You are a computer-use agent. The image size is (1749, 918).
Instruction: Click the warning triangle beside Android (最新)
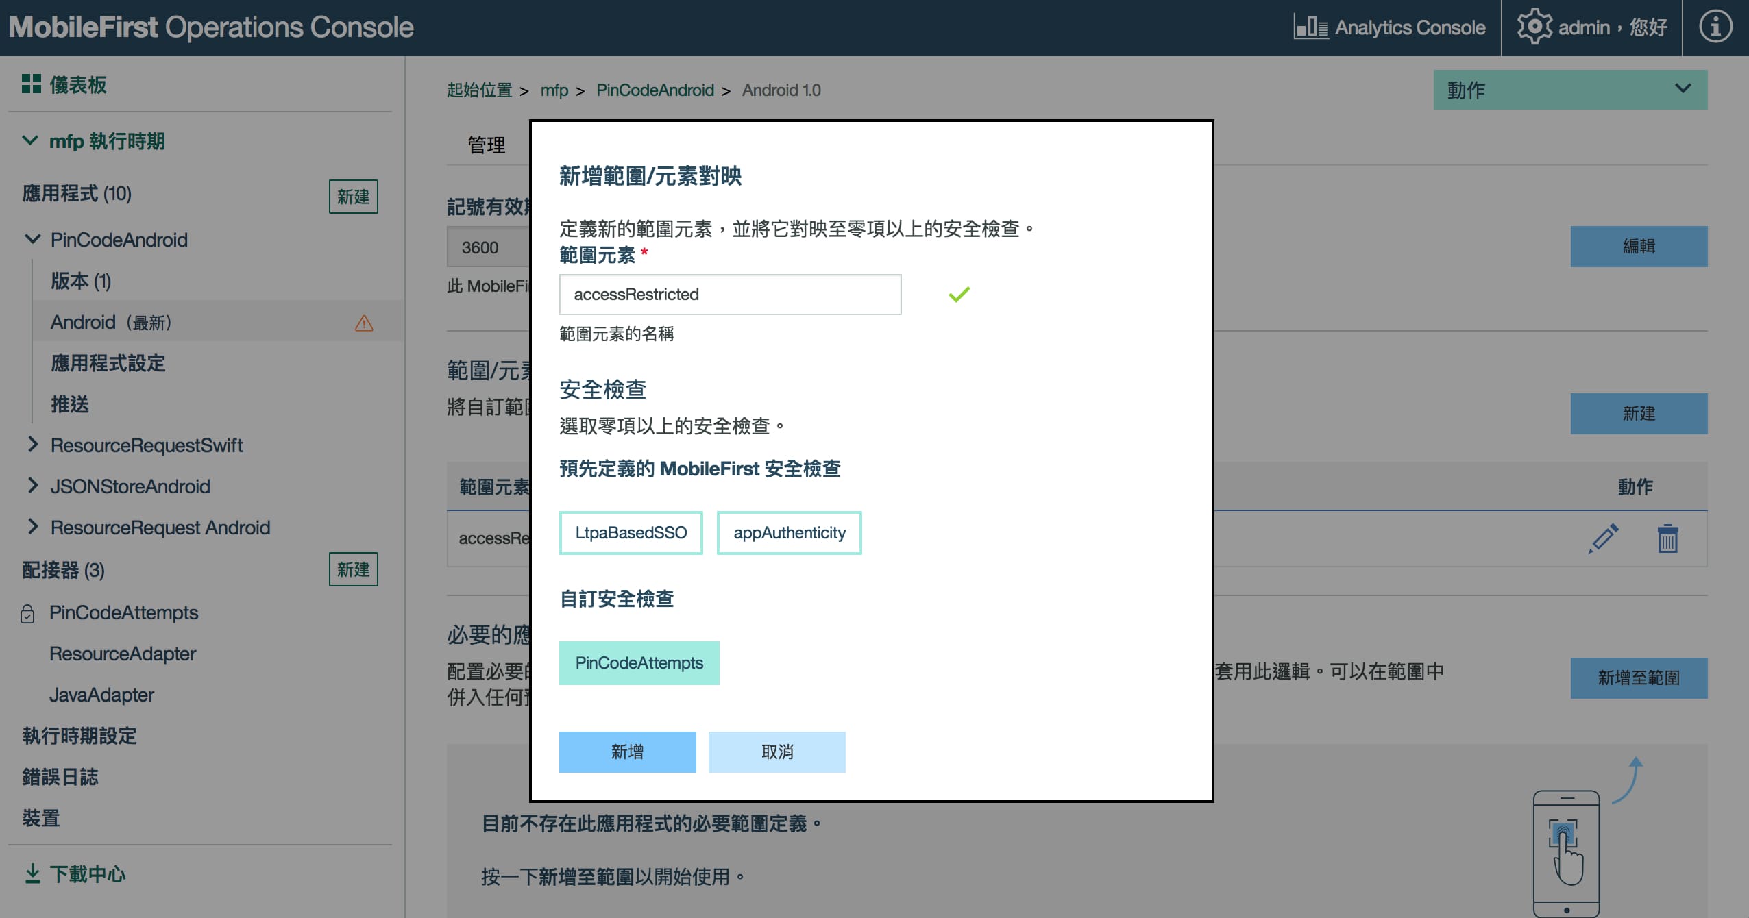click(x=363, y=323)
